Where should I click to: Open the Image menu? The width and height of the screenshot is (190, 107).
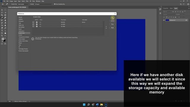pyautogui.click(x=11, y=1)
